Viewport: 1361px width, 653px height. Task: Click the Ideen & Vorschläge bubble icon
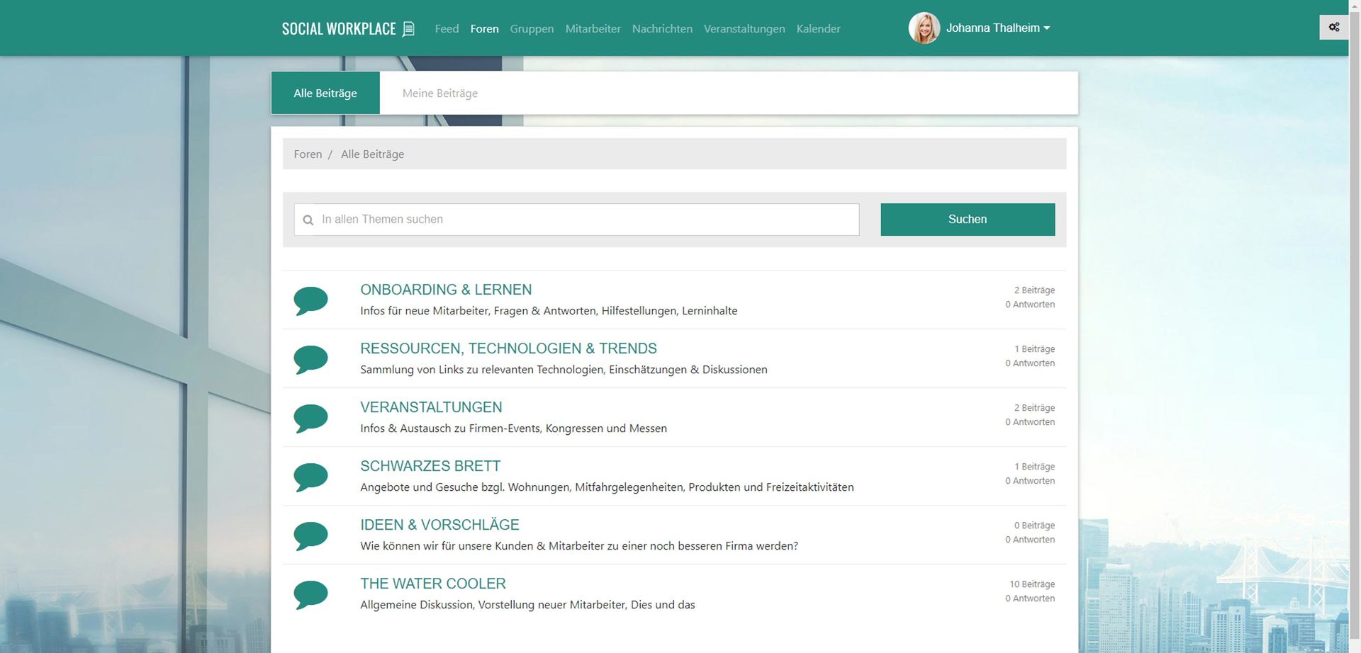pyautogui.click(x=310, y=535)
